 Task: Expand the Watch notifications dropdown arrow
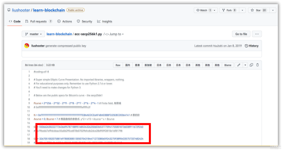coord(215,10)
